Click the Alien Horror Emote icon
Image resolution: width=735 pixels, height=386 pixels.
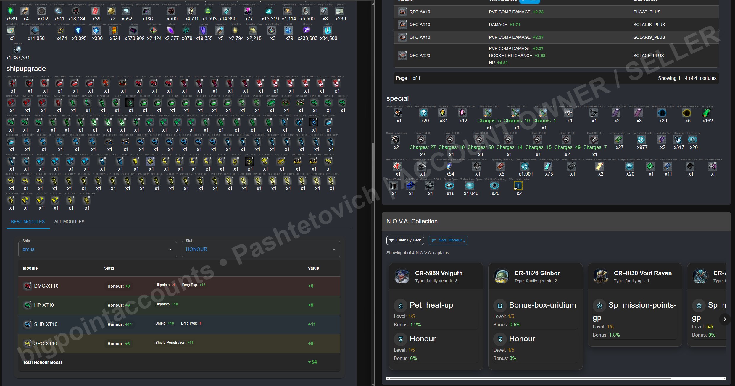coord(424,113)
